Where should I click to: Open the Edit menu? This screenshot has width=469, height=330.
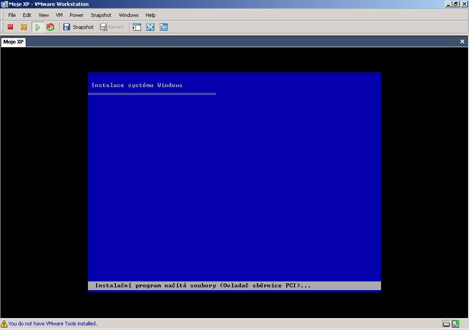pos(27,15)
